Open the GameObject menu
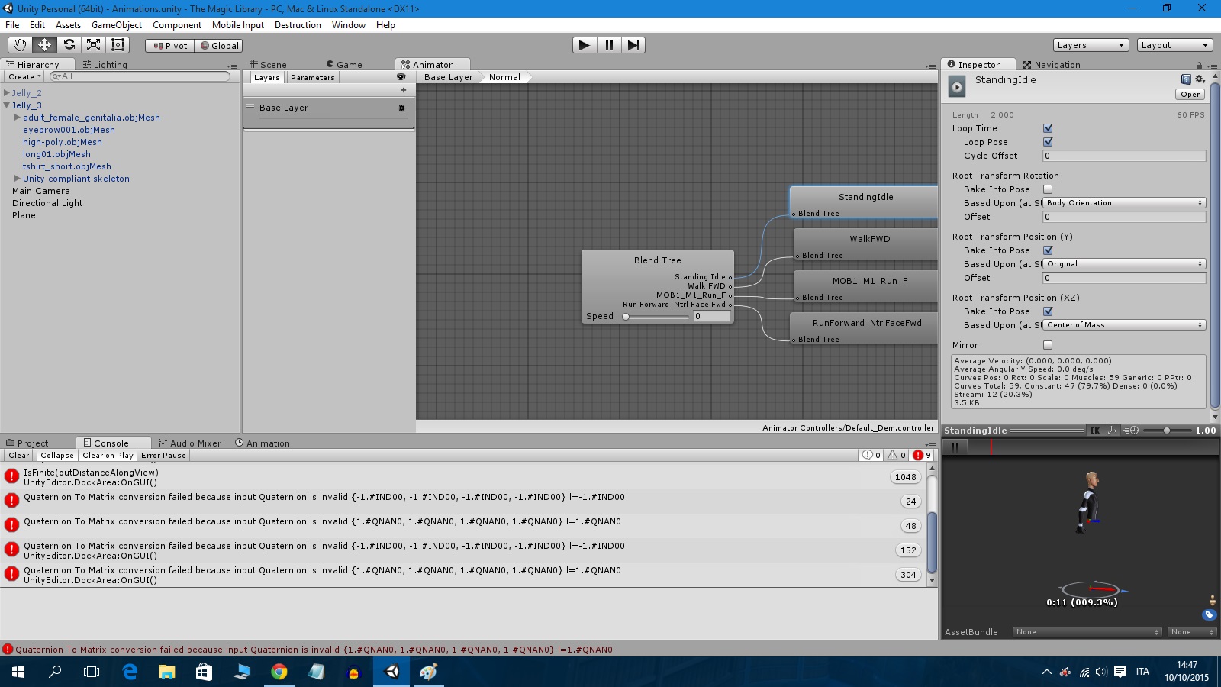The height and width of the screenshot is (687, 1221). coord(117,25)
